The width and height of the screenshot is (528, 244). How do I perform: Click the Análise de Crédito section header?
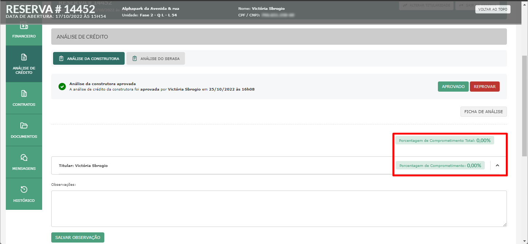pyautogui.click(x=279, y=37)
